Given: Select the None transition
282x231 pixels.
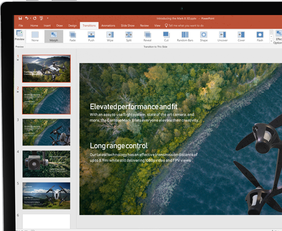Looking at the screenshot, I should pos(35,37).
